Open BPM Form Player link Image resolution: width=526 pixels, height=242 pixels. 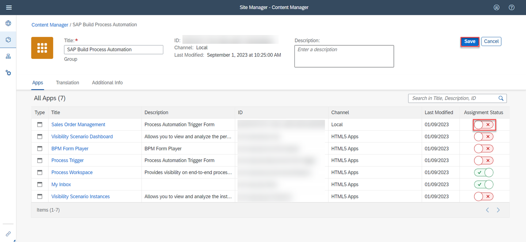coord(70,149)
